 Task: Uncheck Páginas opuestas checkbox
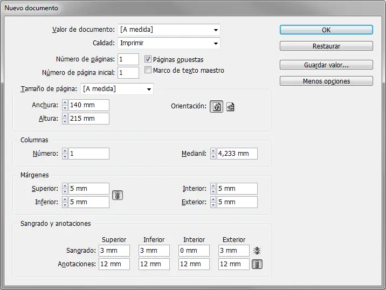point(148,59)
